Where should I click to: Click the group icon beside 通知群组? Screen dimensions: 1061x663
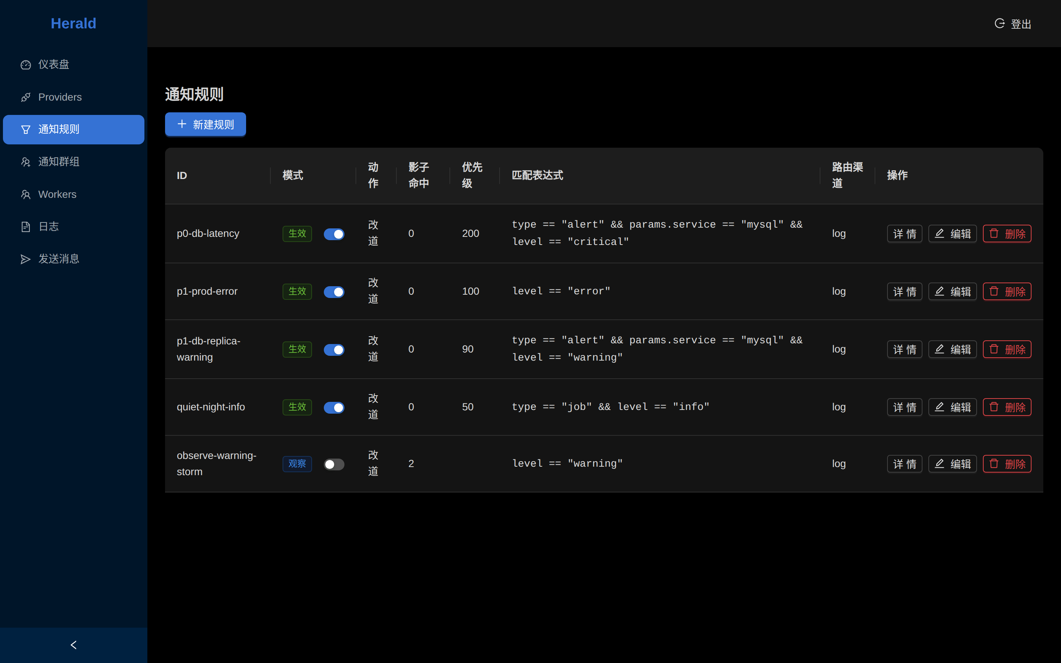click(x=26, y=162)
